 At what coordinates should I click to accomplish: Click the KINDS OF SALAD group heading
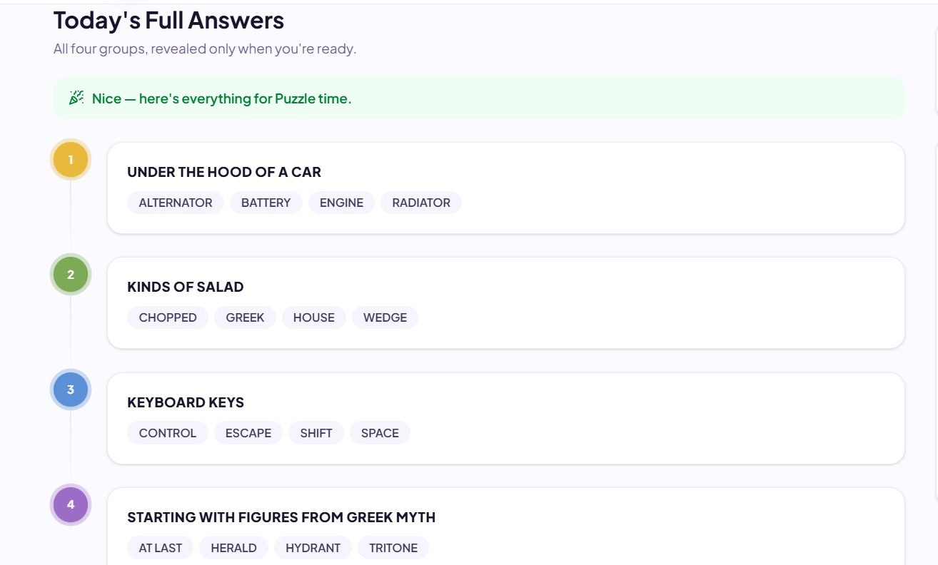coord(186,287)
